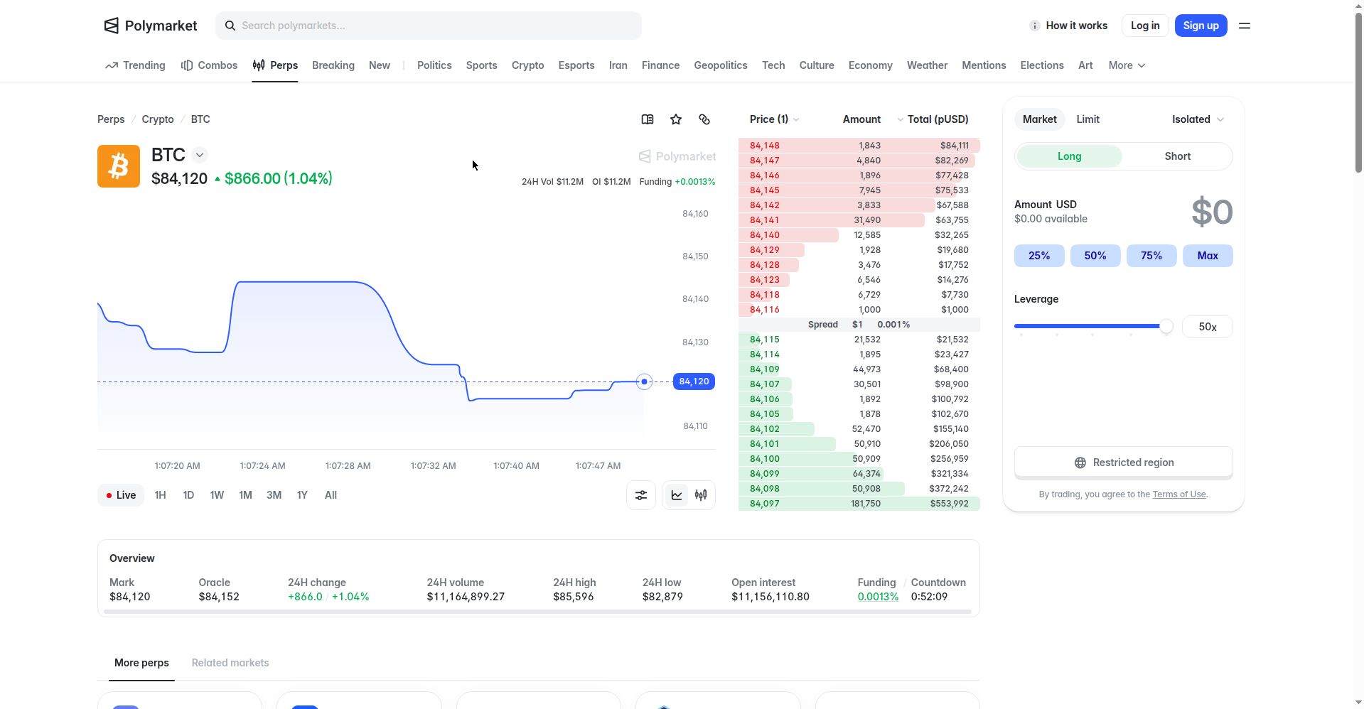Screen dimensions: 1364x709
Task: Switch to line chart view icon
Action: (x=677, y=495)
